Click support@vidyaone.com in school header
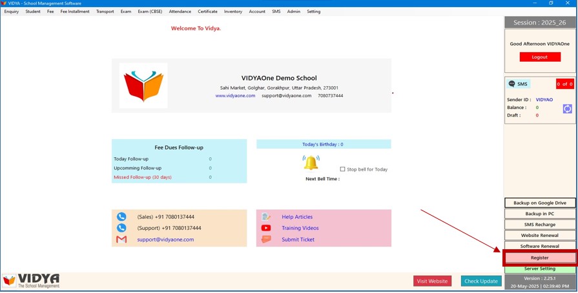 click(287, 95)
